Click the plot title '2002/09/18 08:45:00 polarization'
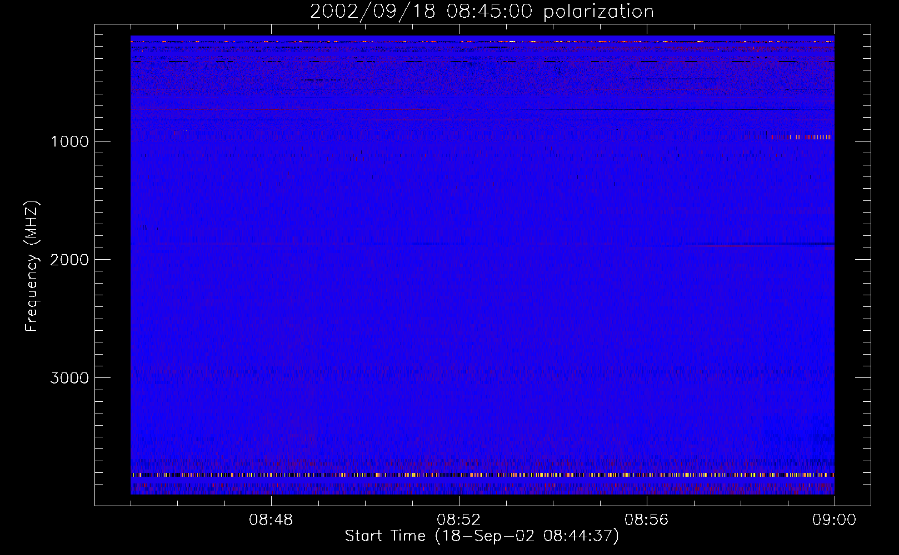 pos(482,12)
